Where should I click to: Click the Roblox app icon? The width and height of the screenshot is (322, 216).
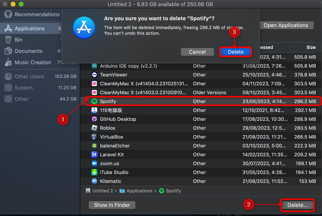(94, 128)
